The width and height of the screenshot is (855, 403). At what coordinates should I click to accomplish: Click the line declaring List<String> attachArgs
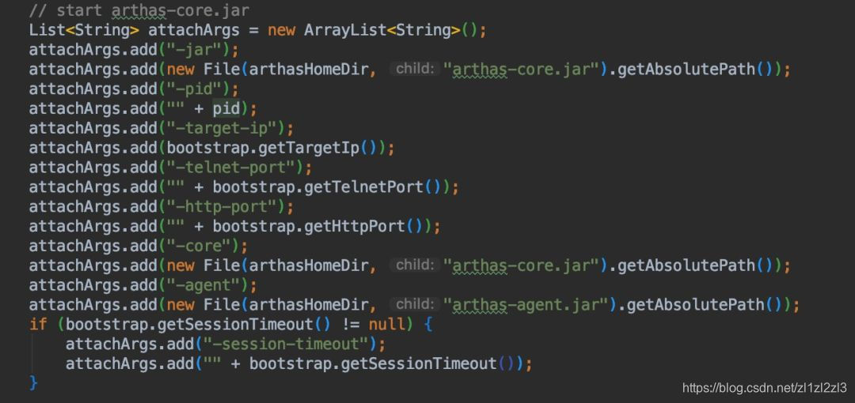pyautogui.click(x=257, y=30)
